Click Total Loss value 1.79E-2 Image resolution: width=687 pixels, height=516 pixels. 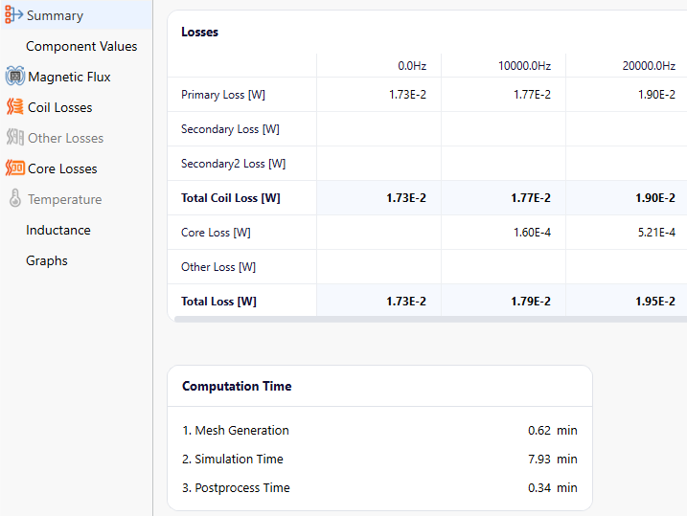tap(531, 302)
